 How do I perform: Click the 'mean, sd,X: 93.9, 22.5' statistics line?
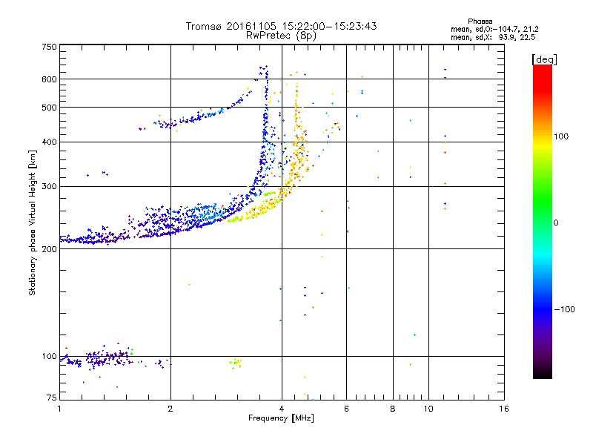[493, 37]
